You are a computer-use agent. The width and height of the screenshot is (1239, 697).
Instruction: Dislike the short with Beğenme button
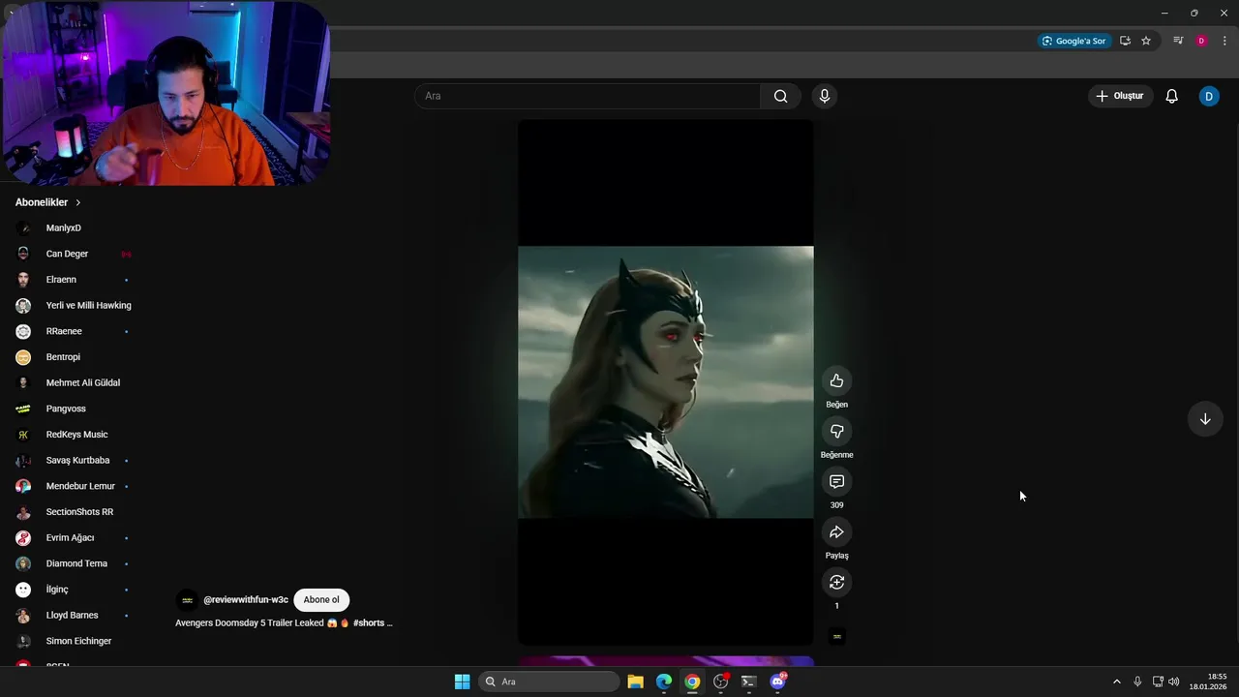point(836,431)
